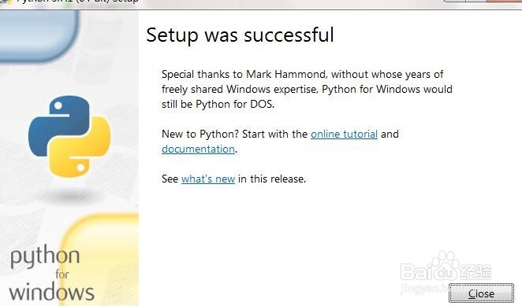Click the in this release text
This screenshot has width=522, height=306.
[272, 179]
